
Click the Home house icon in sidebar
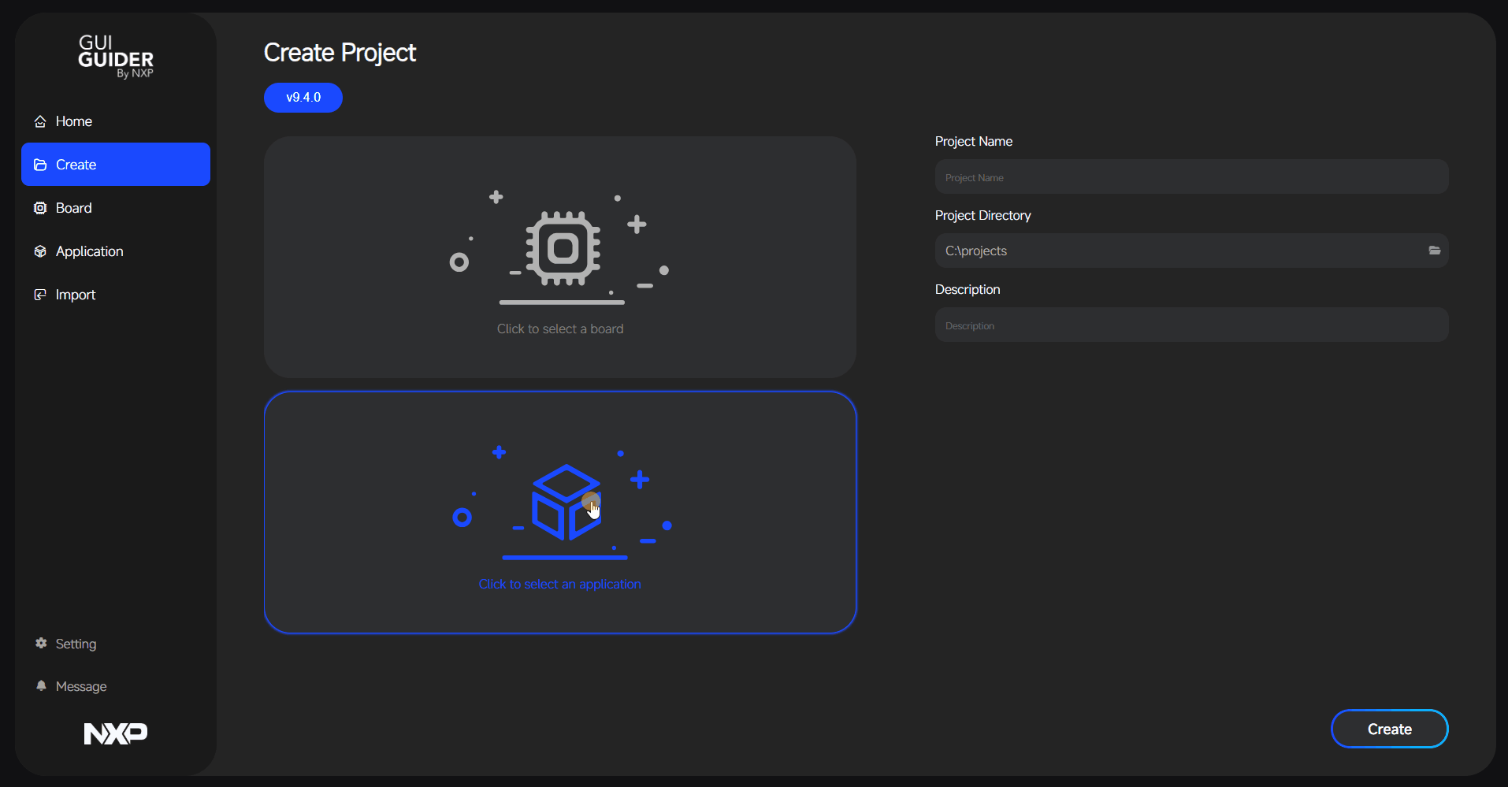40,121
